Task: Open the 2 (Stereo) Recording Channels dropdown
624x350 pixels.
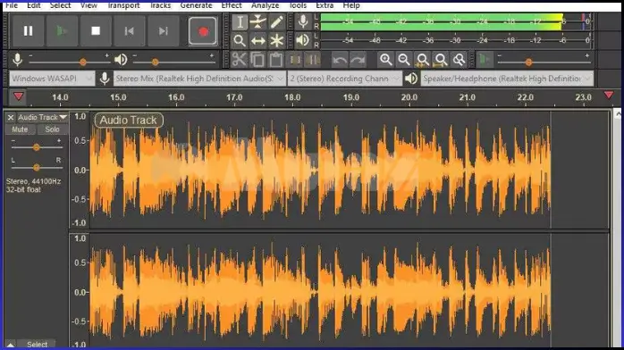Action: [x=344, y=79]
